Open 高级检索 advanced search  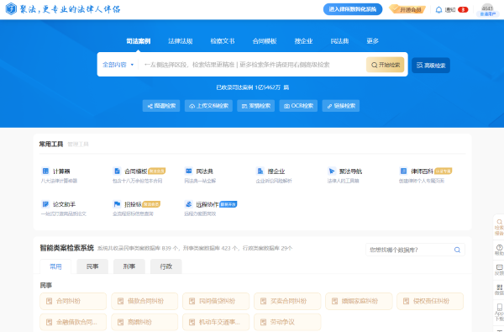pyautogui.click(x=431, y=66)
